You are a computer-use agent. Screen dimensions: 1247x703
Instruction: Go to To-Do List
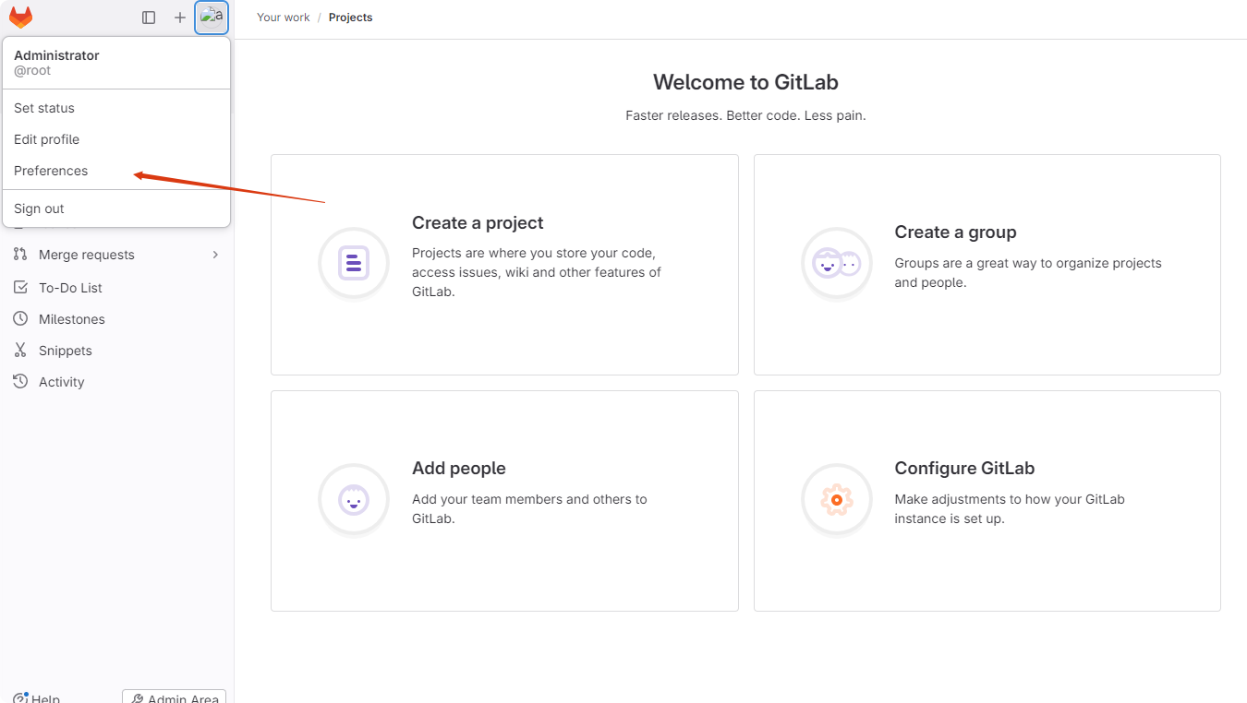[116, 288]
